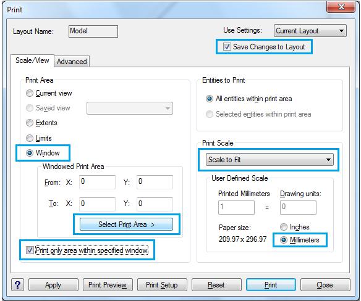361x301 pixels.
Task: Switch to the Advanced tab
Action: [x=72, y=62]
